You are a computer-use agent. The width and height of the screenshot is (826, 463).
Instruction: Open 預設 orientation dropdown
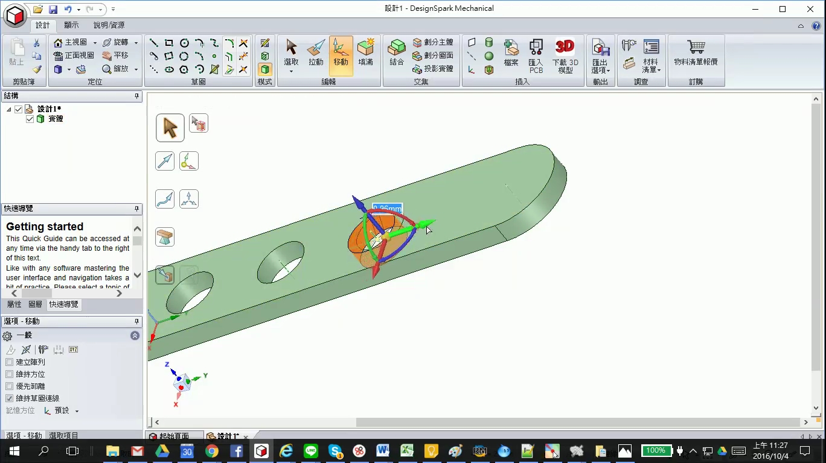pos(77,411)
